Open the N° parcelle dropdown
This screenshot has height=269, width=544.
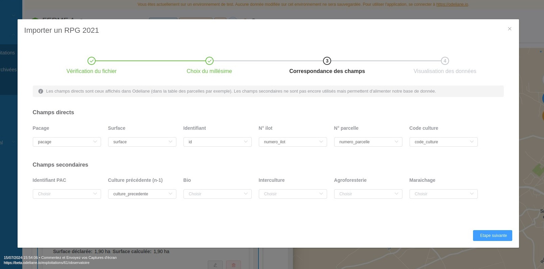point(368,142)
